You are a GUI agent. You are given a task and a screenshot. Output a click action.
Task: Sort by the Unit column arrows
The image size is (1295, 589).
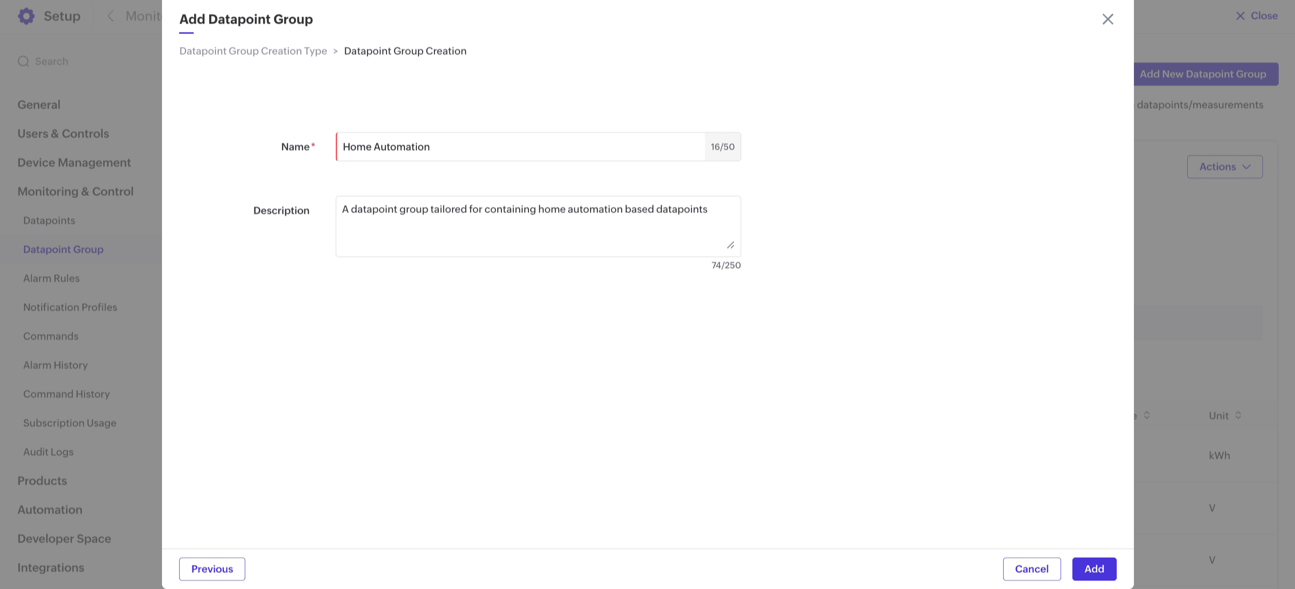click(1238, 415)
